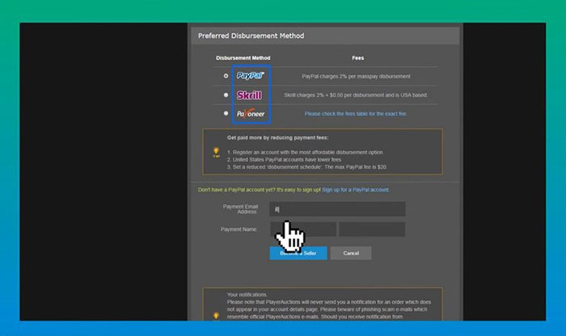566x336 pixels.
Task: Click the Payoneer logo
Action: [250, 114]
